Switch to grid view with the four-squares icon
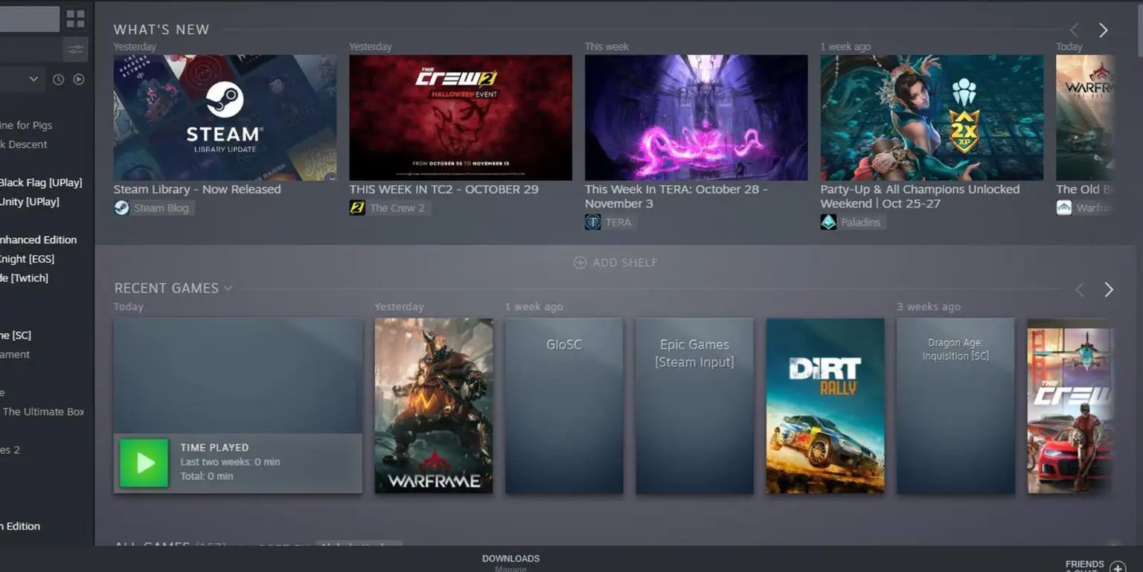The height and width of the screenshot is (572, 1143). [75, 19]
